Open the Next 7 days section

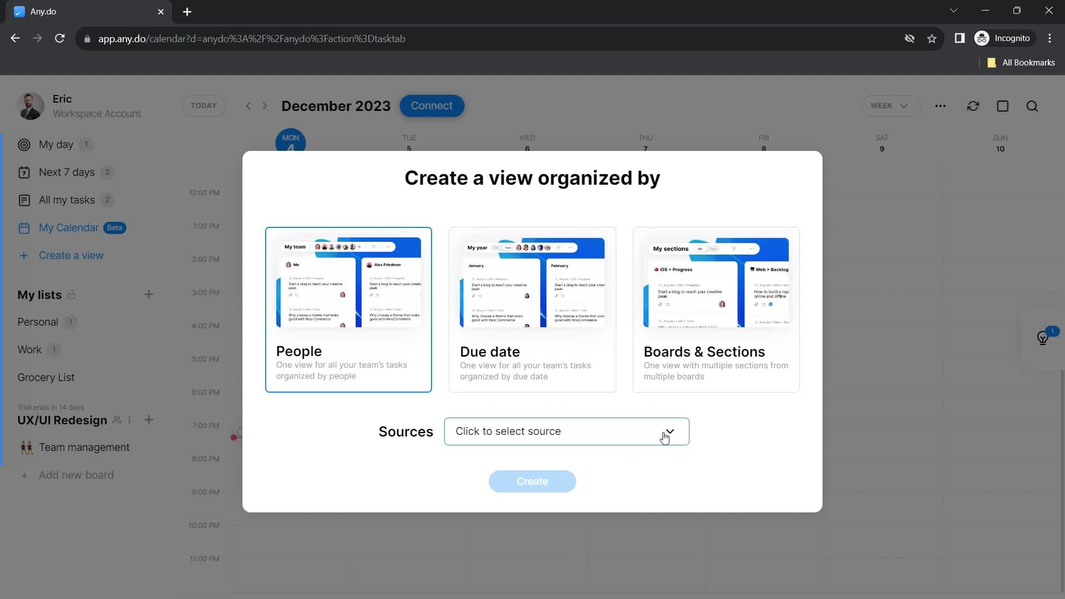(x=67, y=171)
